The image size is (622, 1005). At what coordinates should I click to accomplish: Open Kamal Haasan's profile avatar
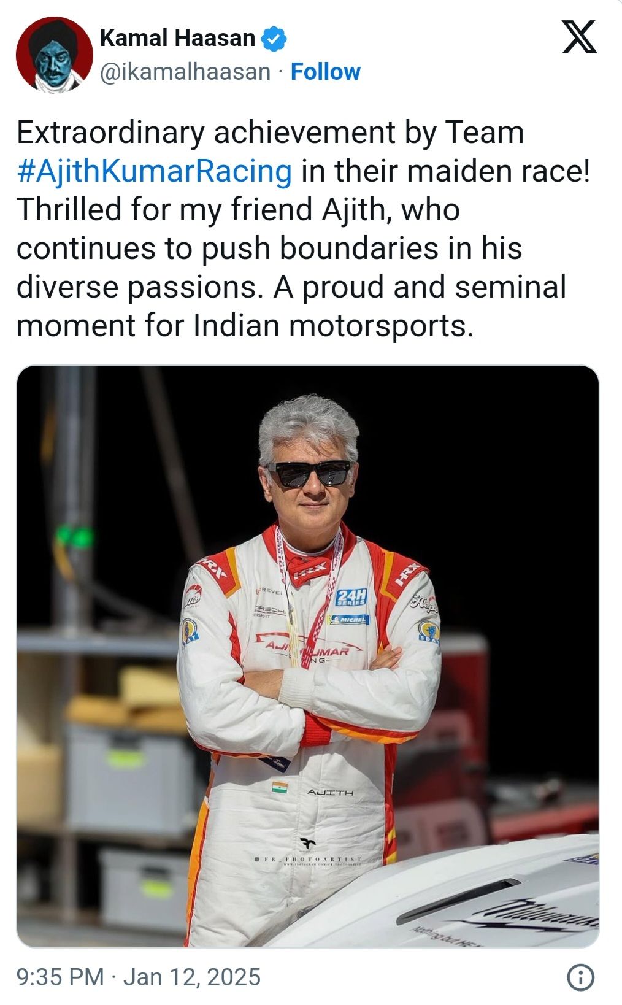point(54,54)
